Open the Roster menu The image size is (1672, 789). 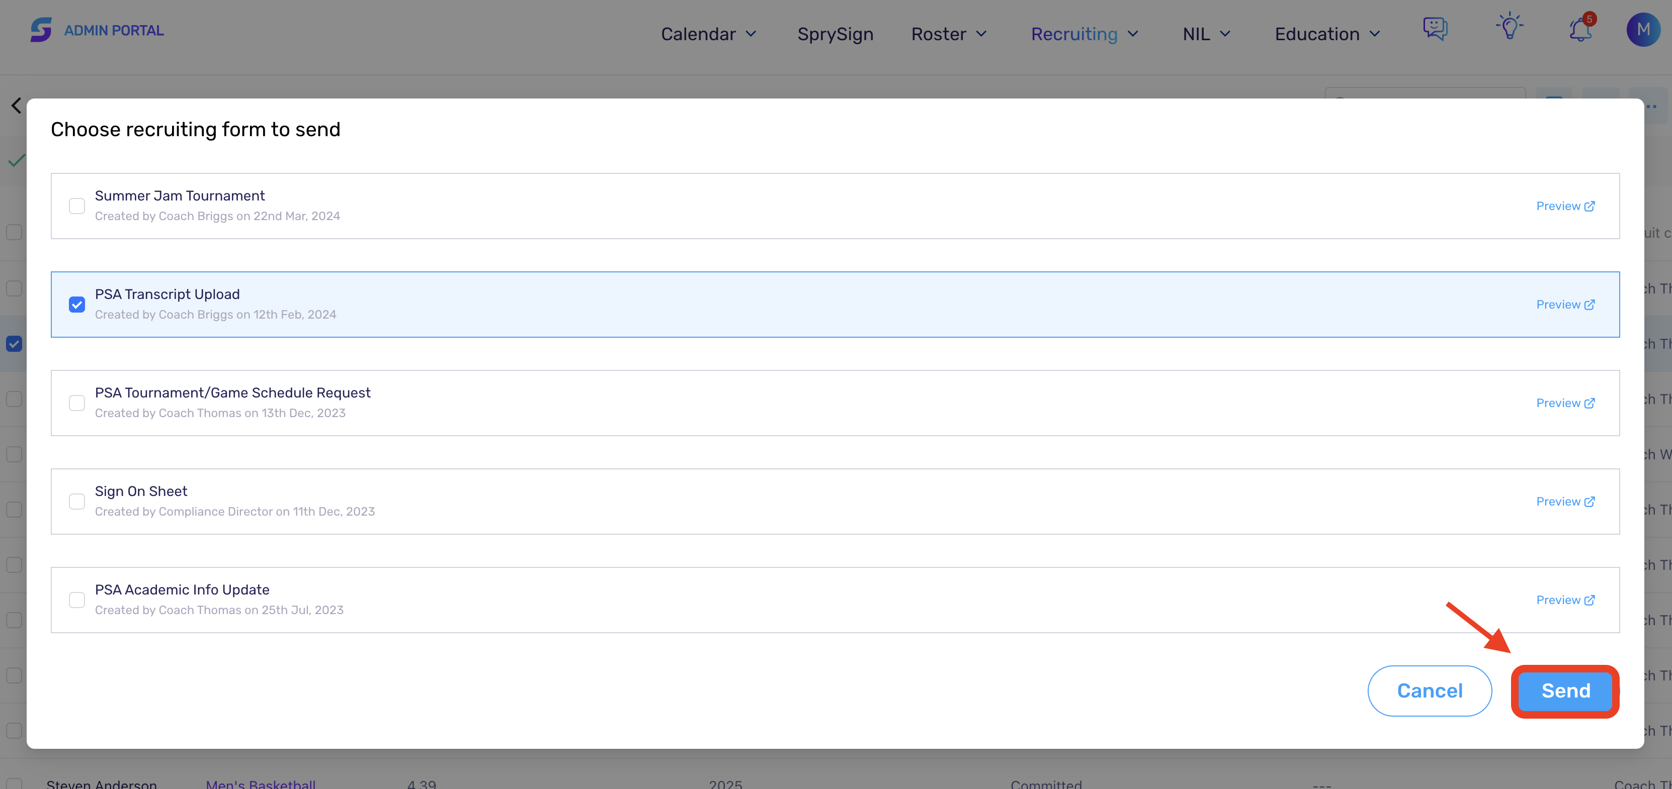tap(949, 34)
